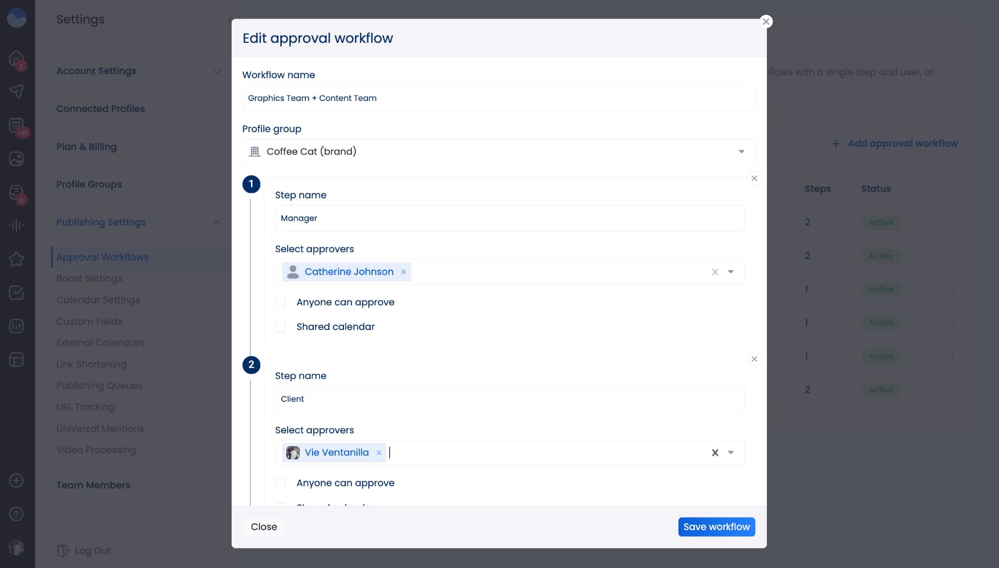Open Approval Workflows settings item
This screenshot has width=999, height=568.
[x=102, y=257]
